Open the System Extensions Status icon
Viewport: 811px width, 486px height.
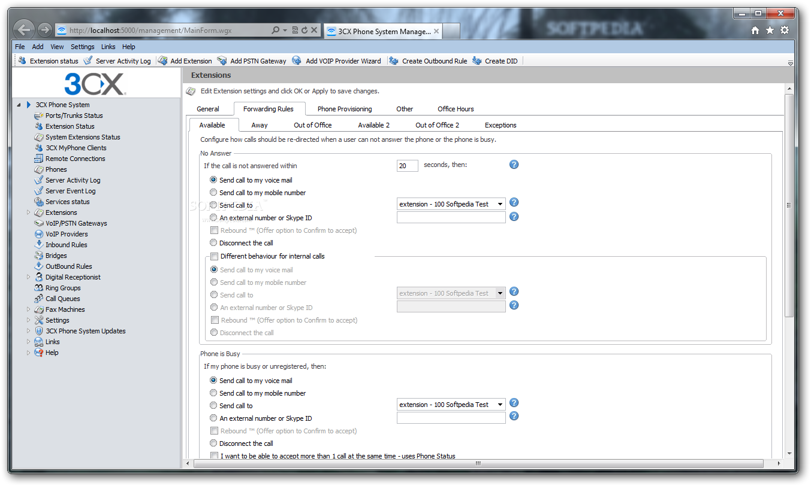39,137
